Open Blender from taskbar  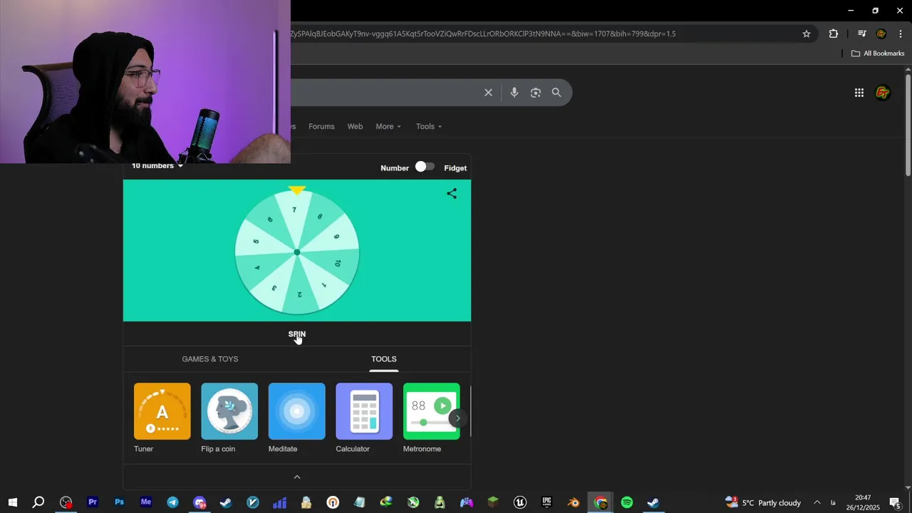tap(574, 502)
